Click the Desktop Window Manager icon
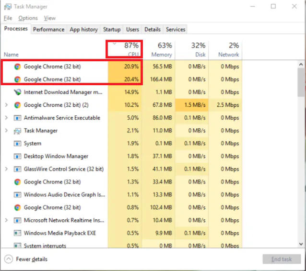This screenshot has height=271, width=306. coord(17,156)
